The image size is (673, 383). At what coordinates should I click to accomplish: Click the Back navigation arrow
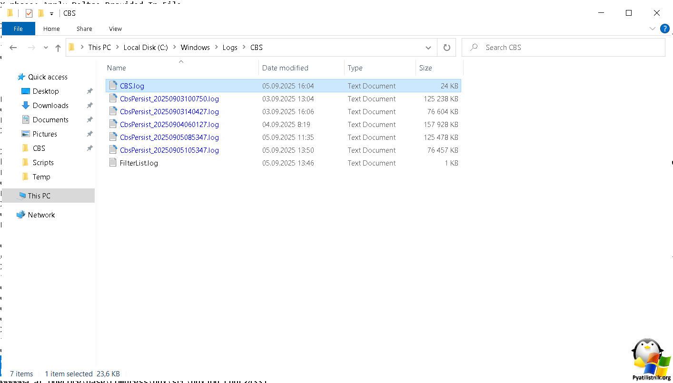tap(13, 48)
